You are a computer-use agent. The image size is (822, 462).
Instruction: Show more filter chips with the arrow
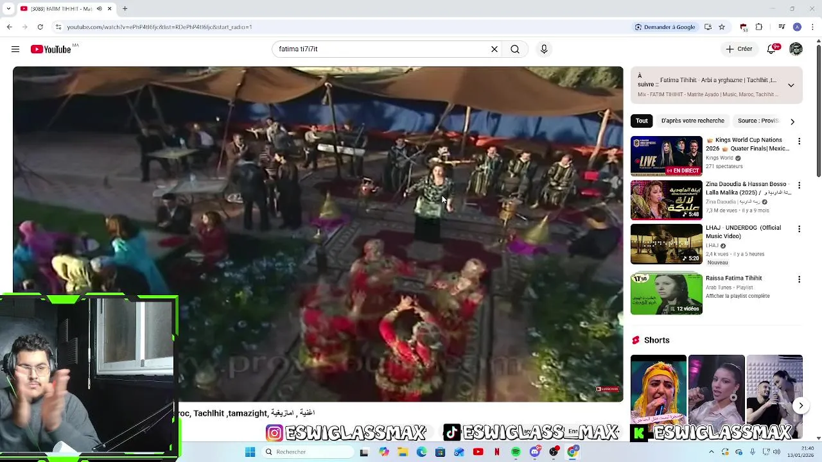pyautogui.click(x=792, y=121)
